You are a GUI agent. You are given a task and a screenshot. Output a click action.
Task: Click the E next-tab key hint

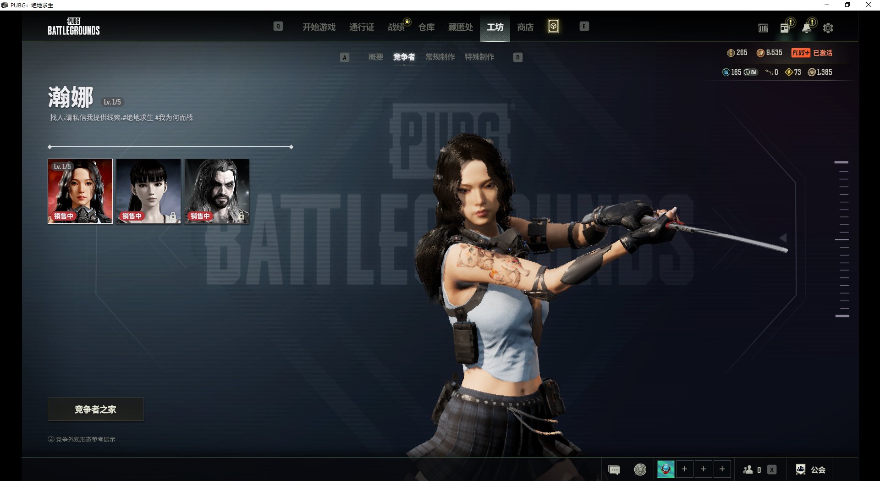point(584,26)
